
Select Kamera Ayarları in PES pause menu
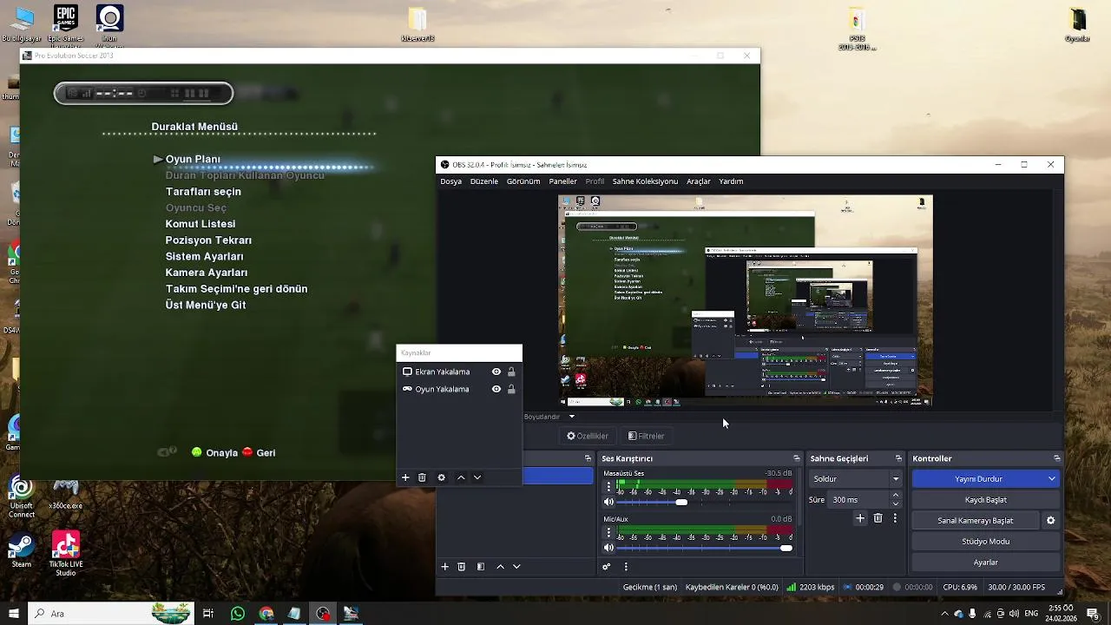coord(207,273)
